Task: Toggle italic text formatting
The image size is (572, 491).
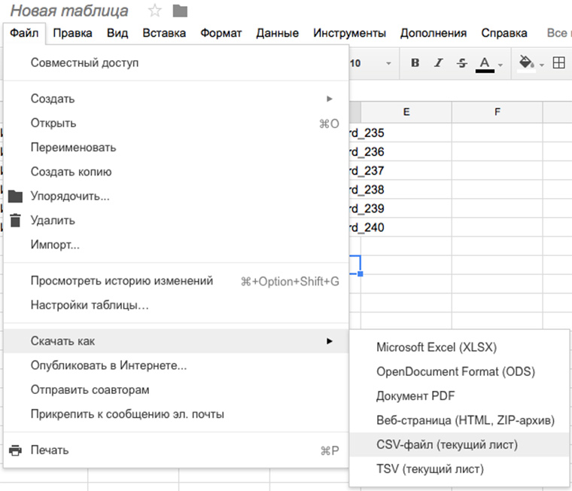Action: pyautogui.click(x=438, y=63)
